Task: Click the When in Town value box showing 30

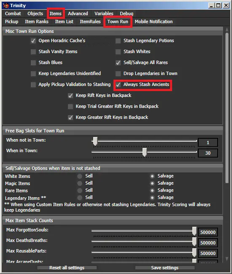Action: click(x=208, y=153)
